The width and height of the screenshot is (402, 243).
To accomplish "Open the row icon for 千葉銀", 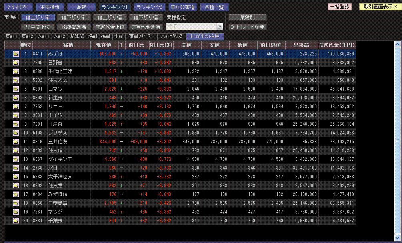I will click(16, 220).
